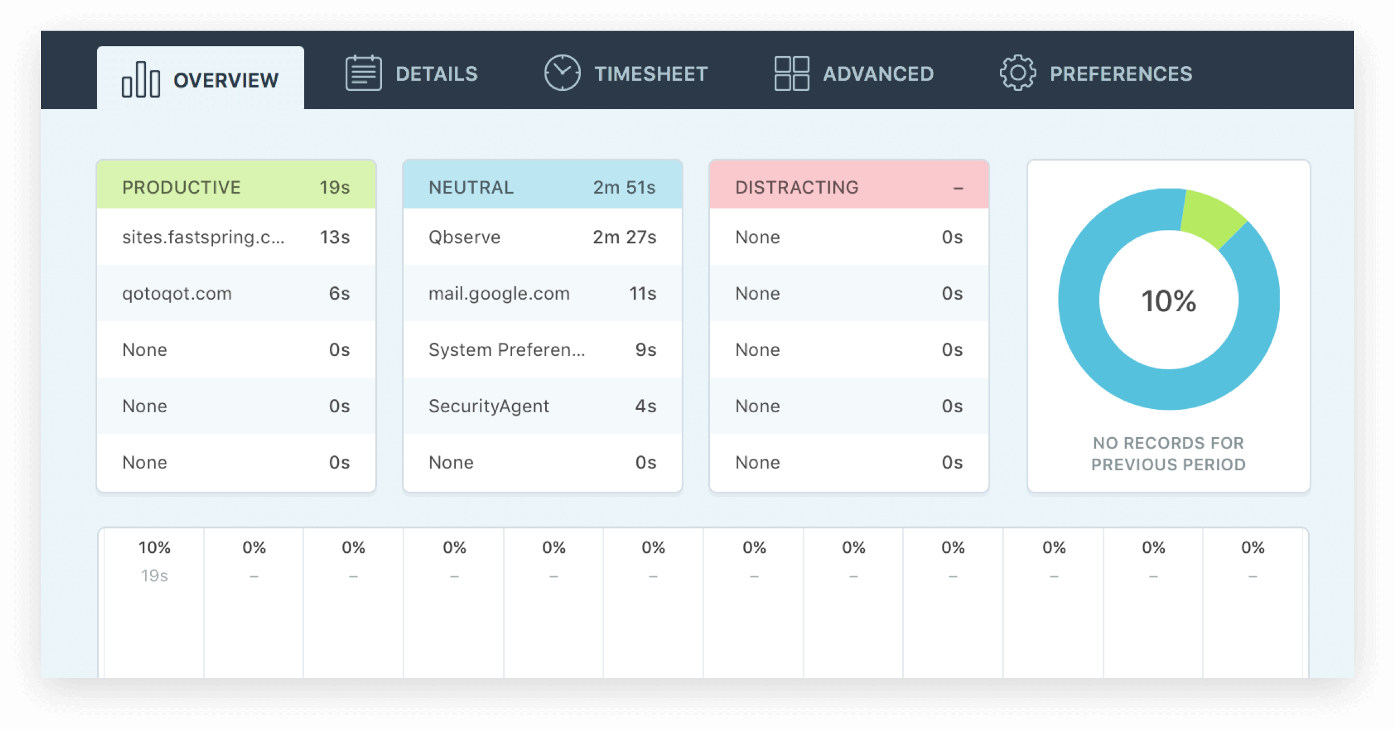Click the qotoqot.com row
The width and height of the screenshot is (1395, 729).
click(236, 294)
